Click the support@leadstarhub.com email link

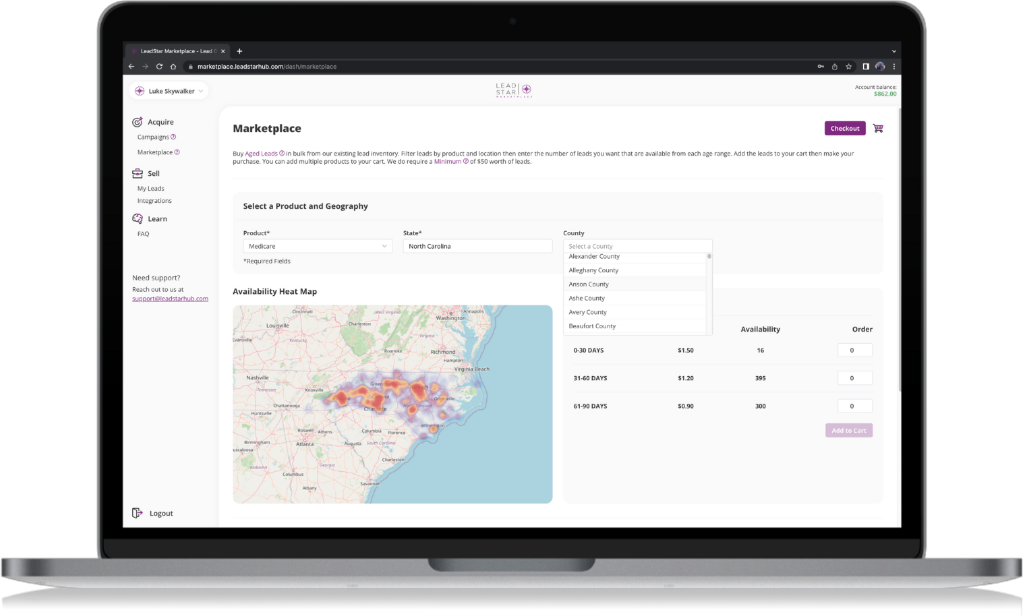coord(170,299)
